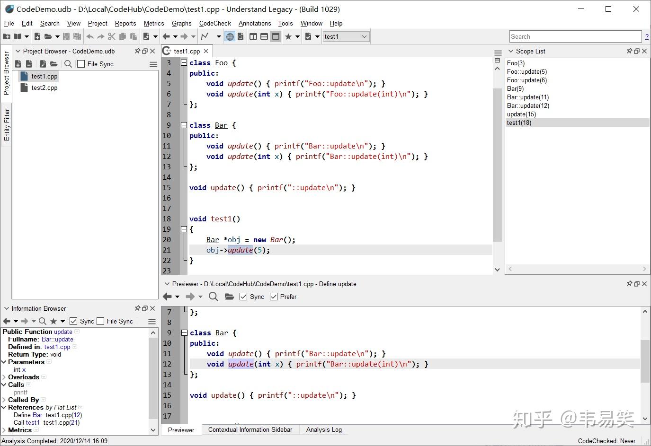
Task: Expand the Overloads section
Action: click(4, 377)
